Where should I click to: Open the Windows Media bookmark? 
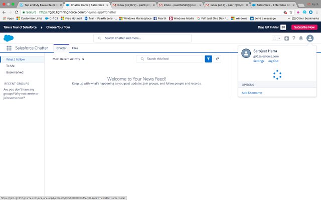tap(182, 18)
